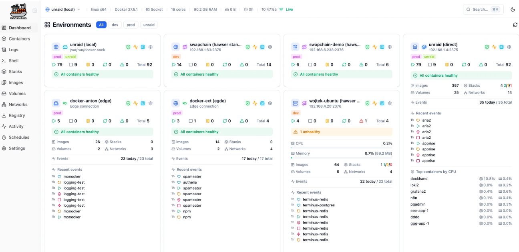Image resolution: width=519 pixels, height=252 pixels.
Task: Open the settings gear on the unraid (direct) card
Action: pos(509,47)
